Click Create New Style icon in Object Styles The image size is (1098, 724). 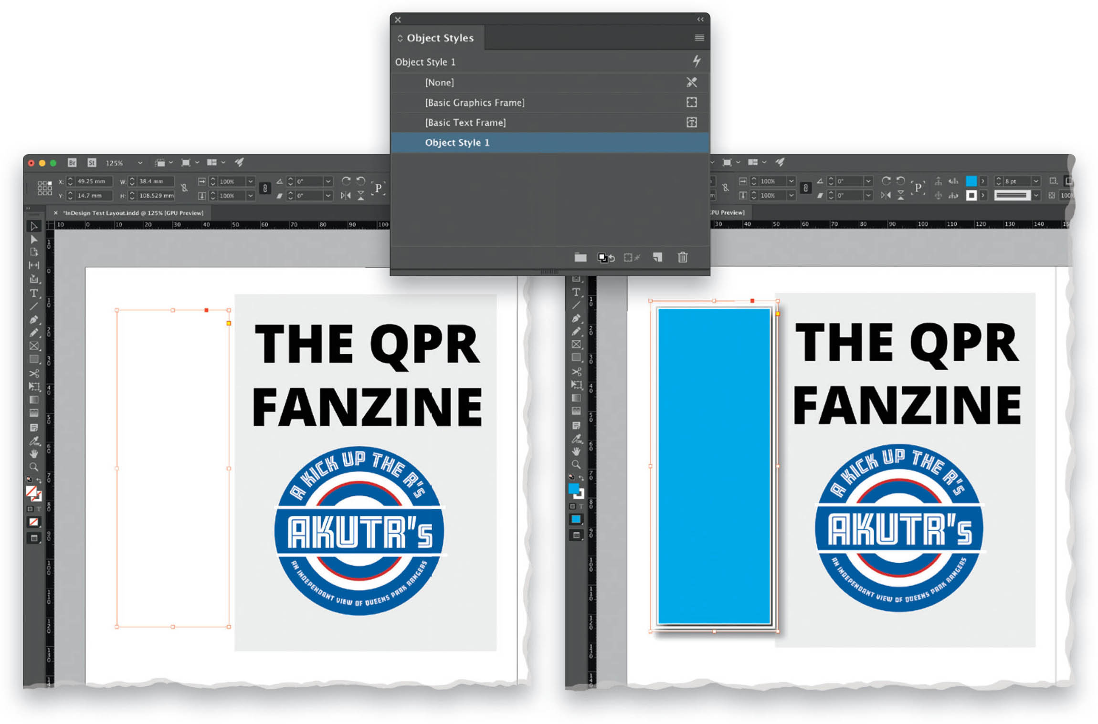657,258
